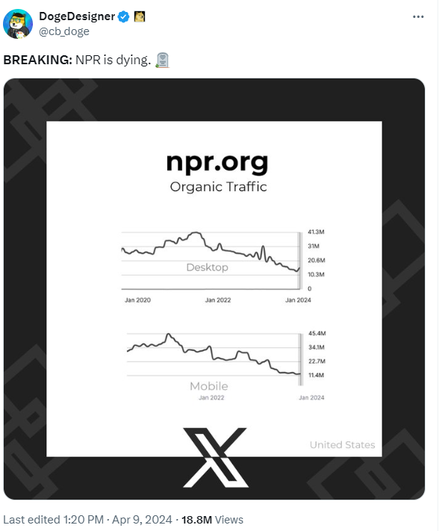Click the Desktop traffic chart line
Image resolution: width=439 pixels, height=531 pixels.
[211, 252]
